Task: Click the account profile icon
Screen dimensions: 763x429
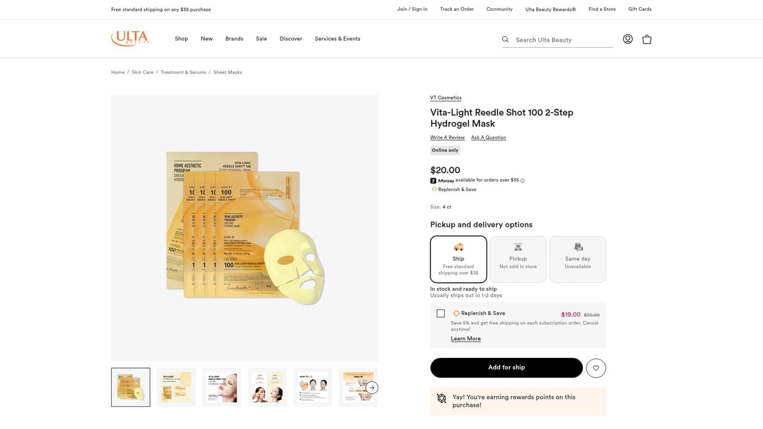Action: click(x=628, y=39)
